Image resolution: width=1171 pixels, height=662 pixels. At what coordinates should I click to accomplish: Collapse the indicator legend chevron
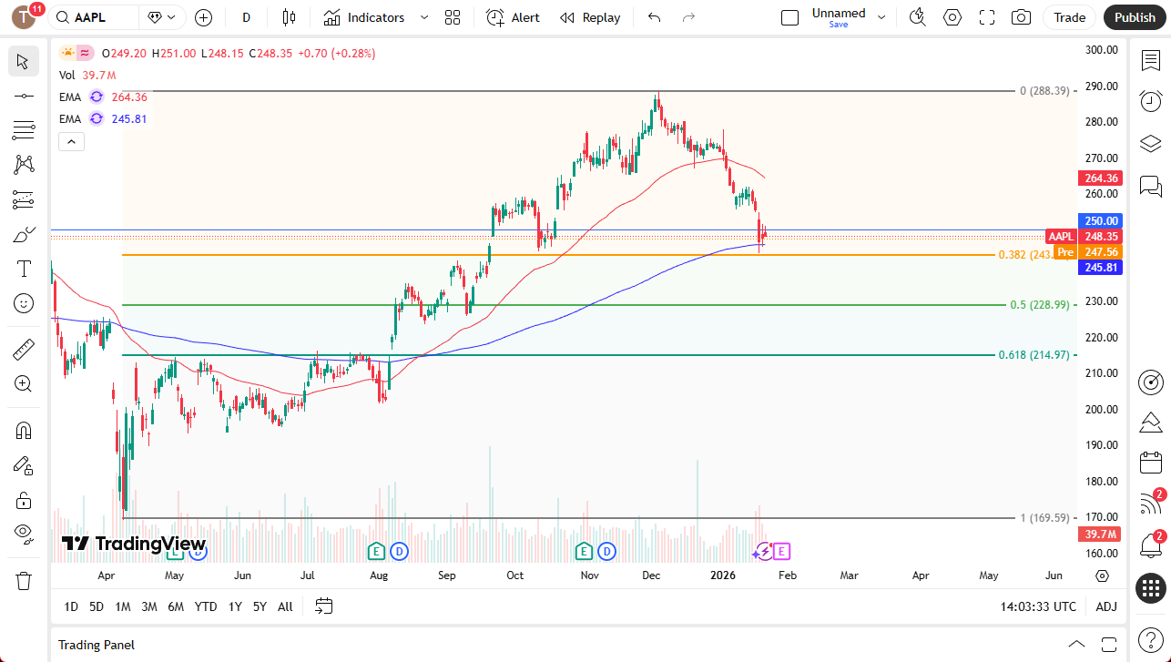point(71,141)
